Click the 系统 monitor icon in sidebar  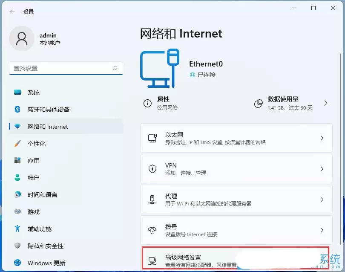pyautogui.click(x=17, y=93)
